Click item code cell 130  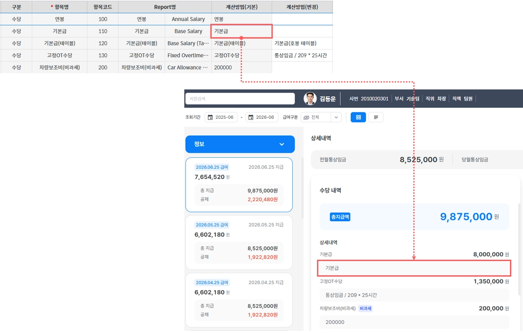click(103, 55)
